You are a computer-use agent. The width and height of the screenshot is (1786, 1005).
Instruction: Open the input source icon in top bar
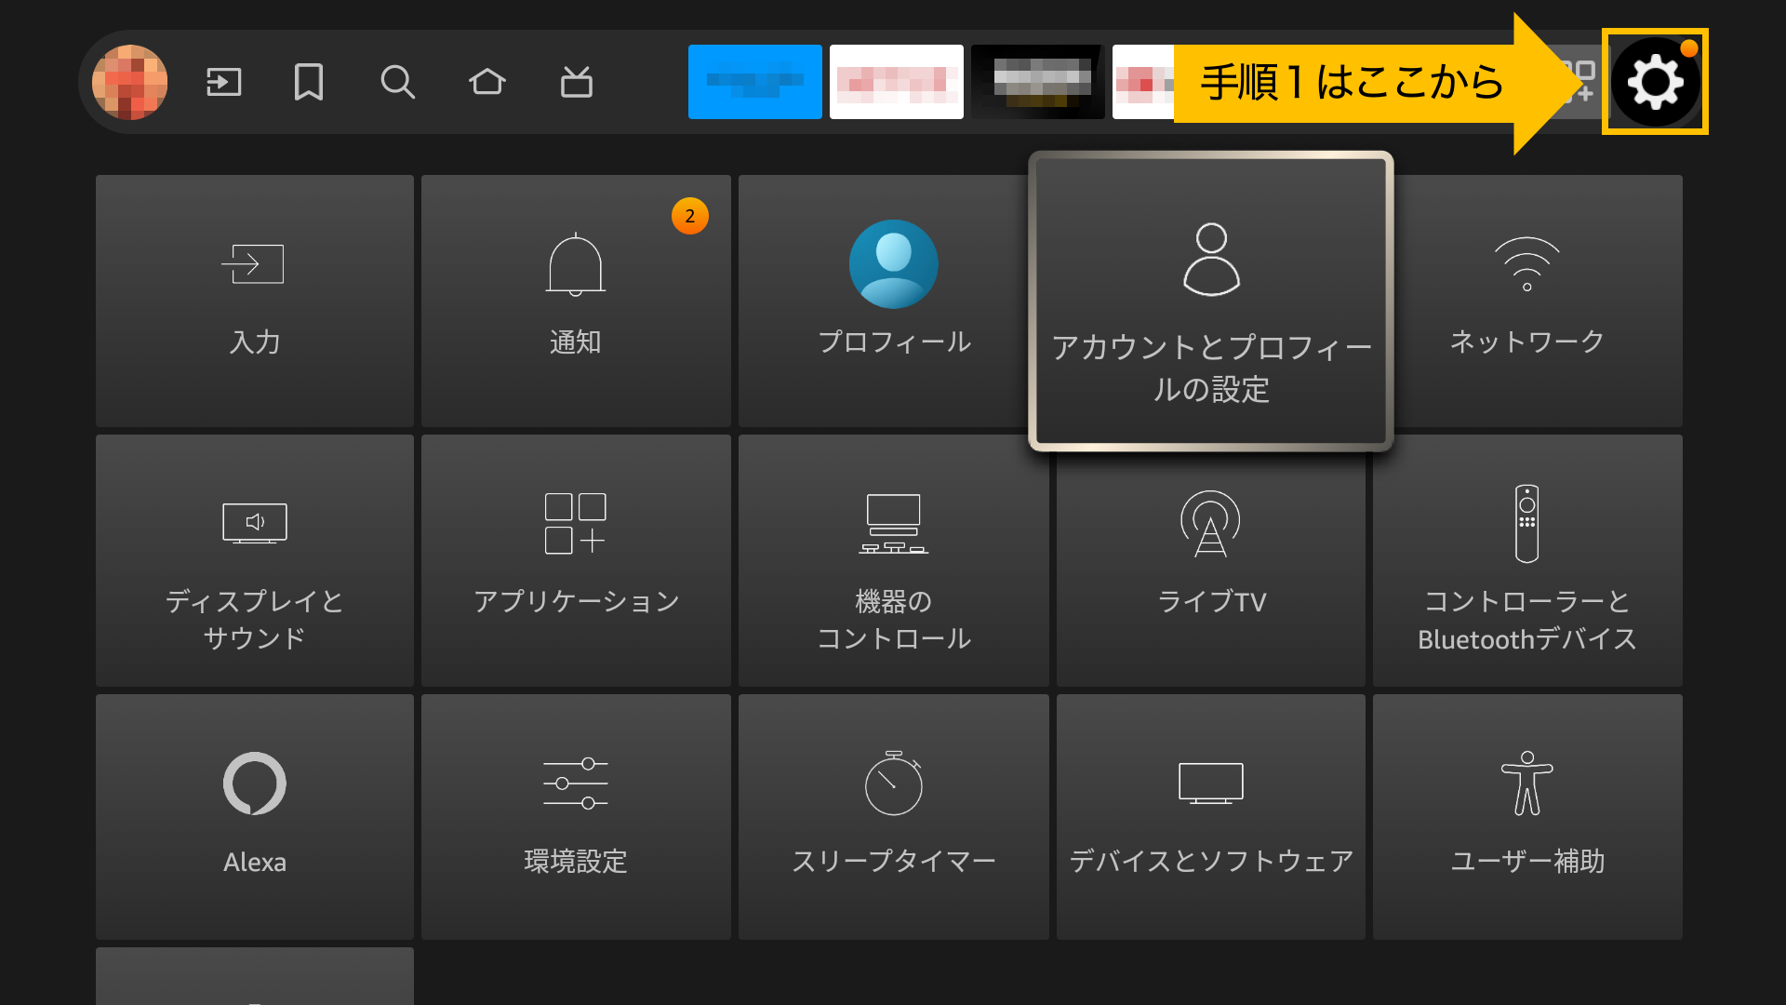[223, 82]
